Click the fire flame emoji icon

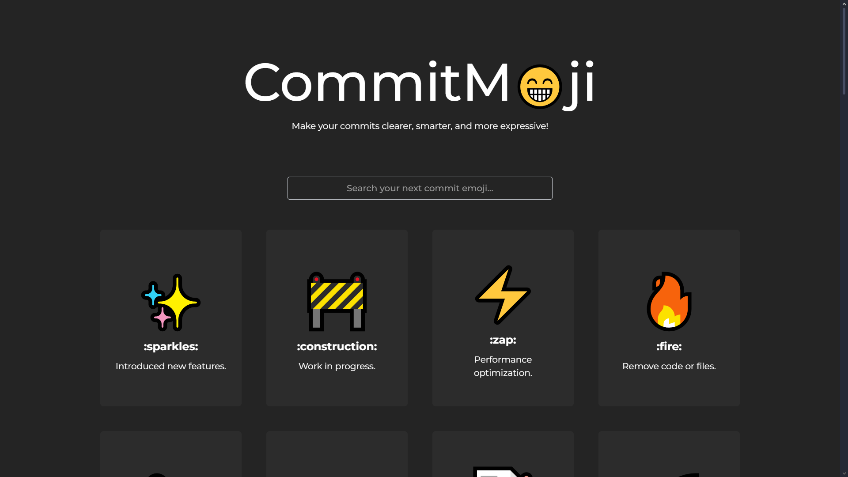[x=669, y=302]
